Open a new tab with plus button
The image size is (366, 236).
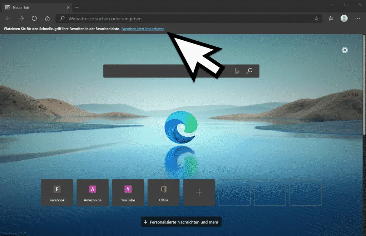pyautogui.click(x=77, y=7)
